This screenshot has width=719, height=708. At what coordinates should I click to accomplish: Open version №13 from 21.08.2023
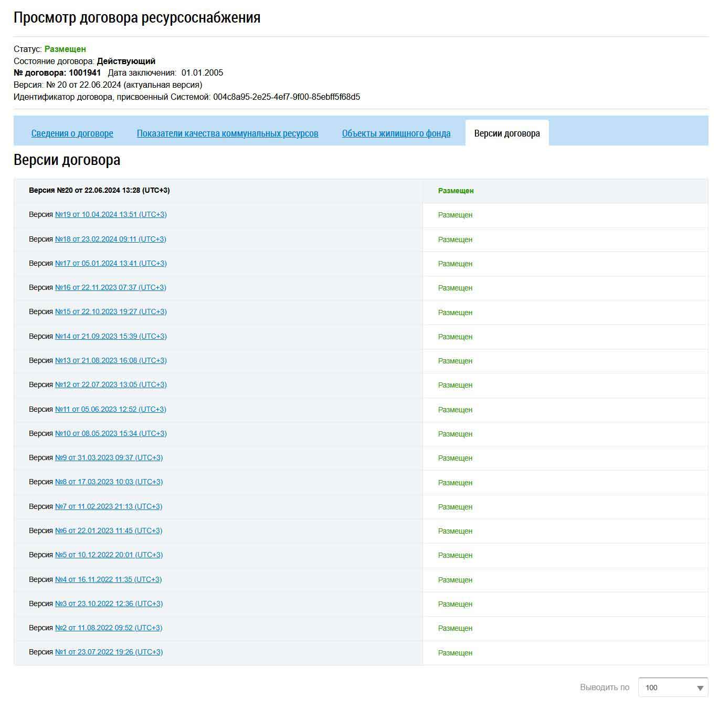(x=111, y=360)
